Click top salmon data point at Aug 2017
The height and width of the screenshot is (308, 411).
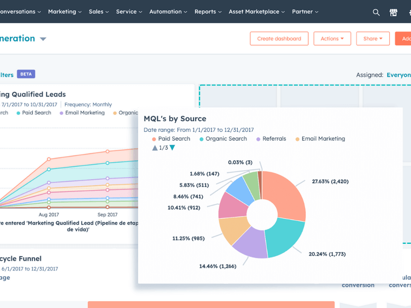click(49, 159)
